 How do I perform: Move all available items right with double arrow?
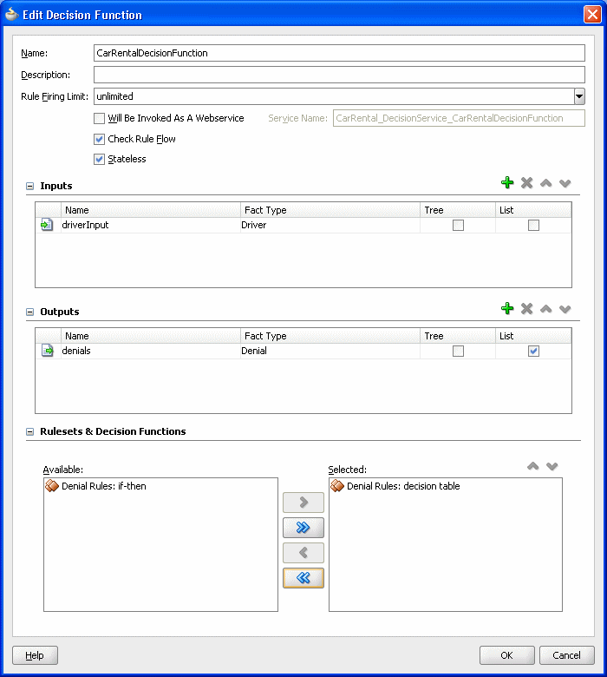(303, 527)
